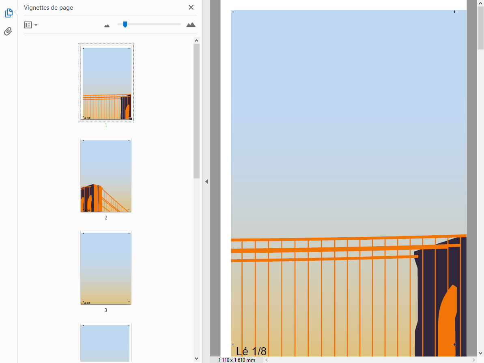Click the small mountain reduce-thumbnails icon
Image resolution: width=484 pixels, height=363 pixels.
(107, 26)
